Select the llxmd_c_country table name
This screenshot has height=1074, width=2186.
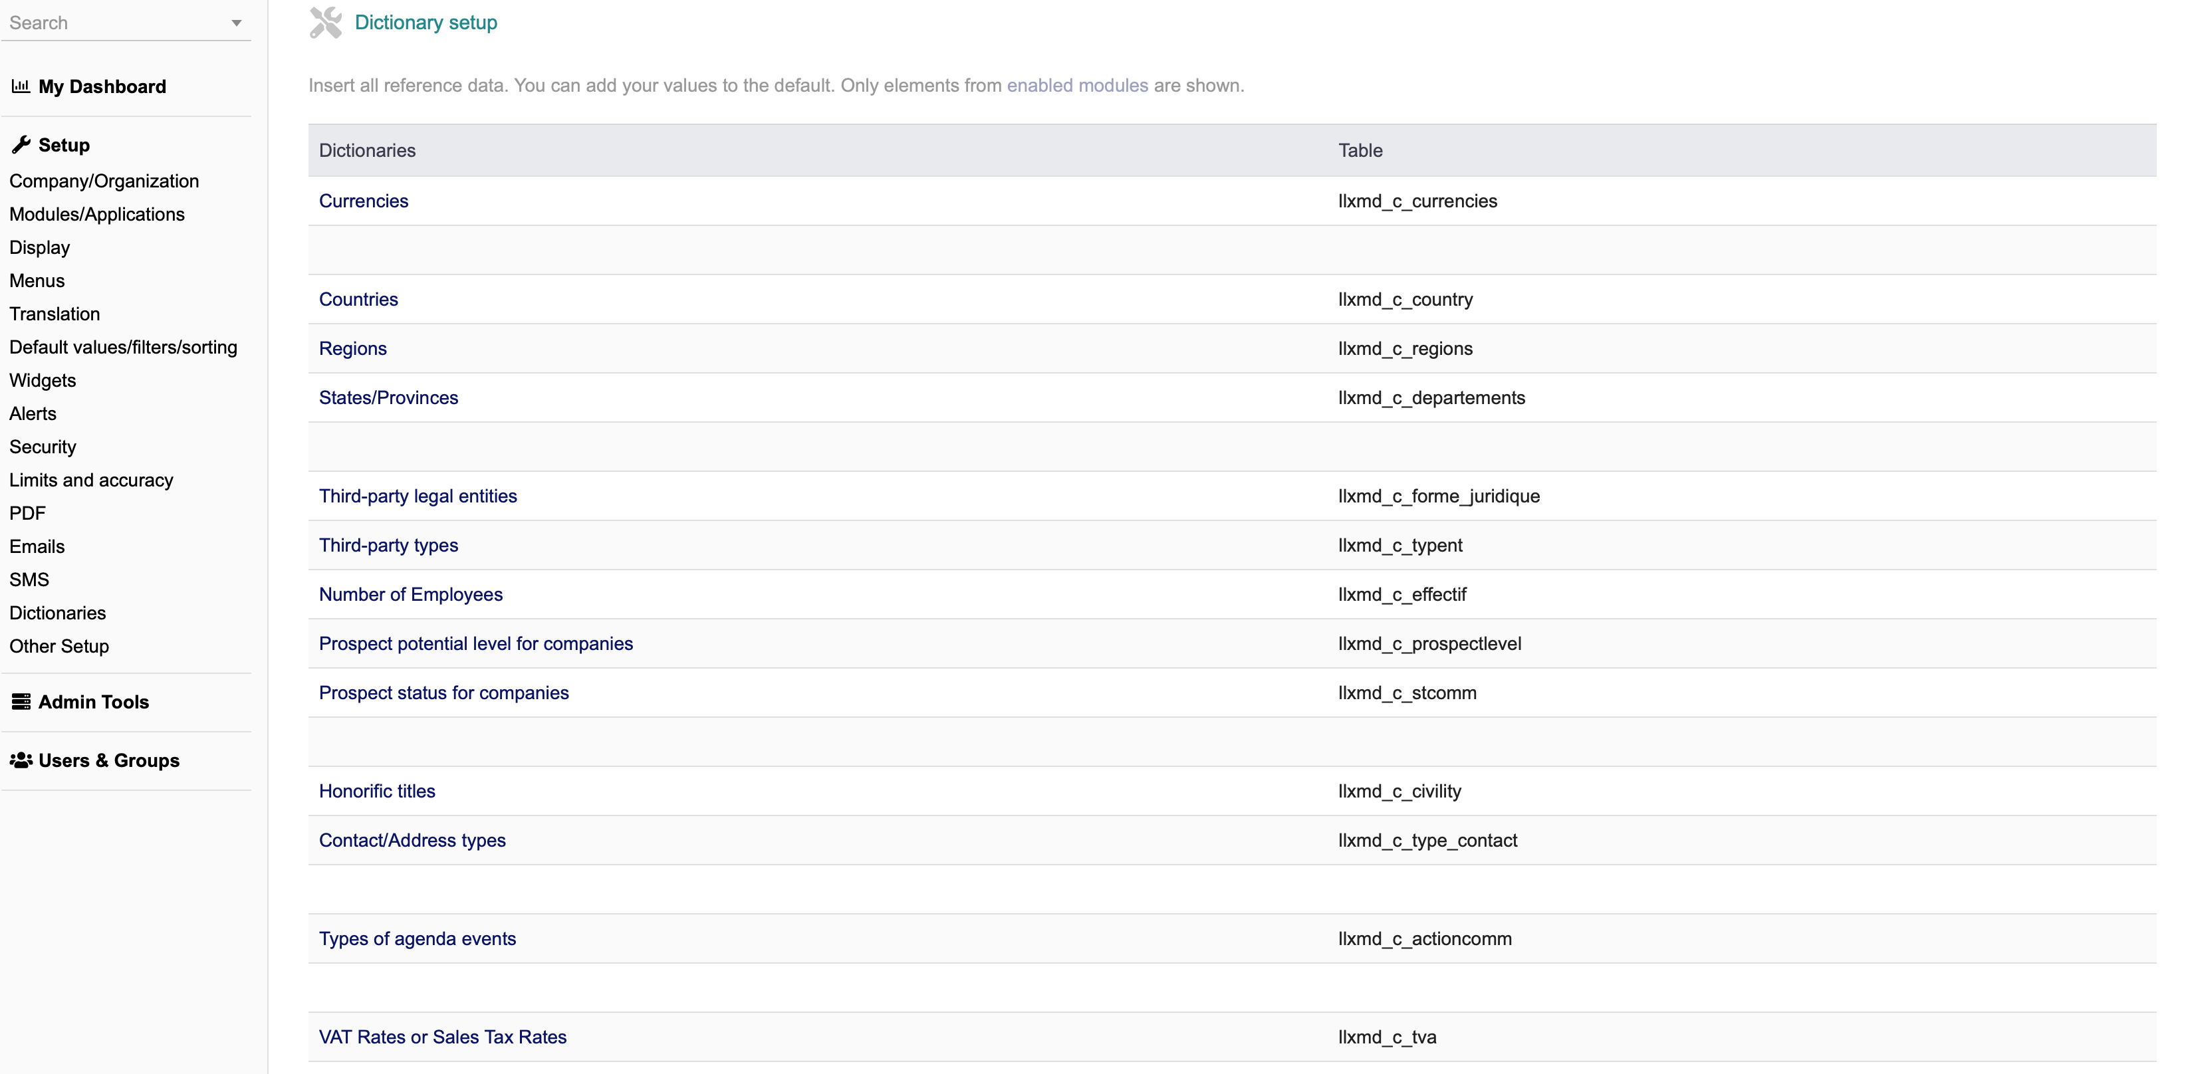pos(1405,298)
